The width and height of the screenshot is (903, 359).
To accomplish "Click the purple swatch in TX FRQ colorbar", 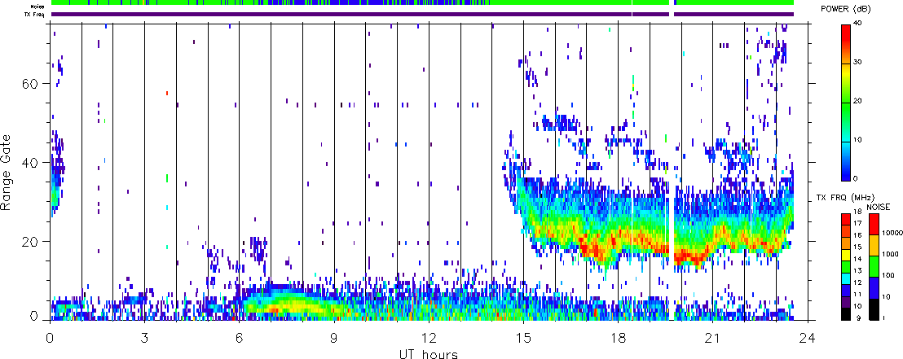I will 845,300.
